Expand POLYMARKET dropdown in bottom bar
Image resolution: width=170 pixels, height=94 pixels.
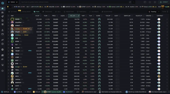pos(69,92)
